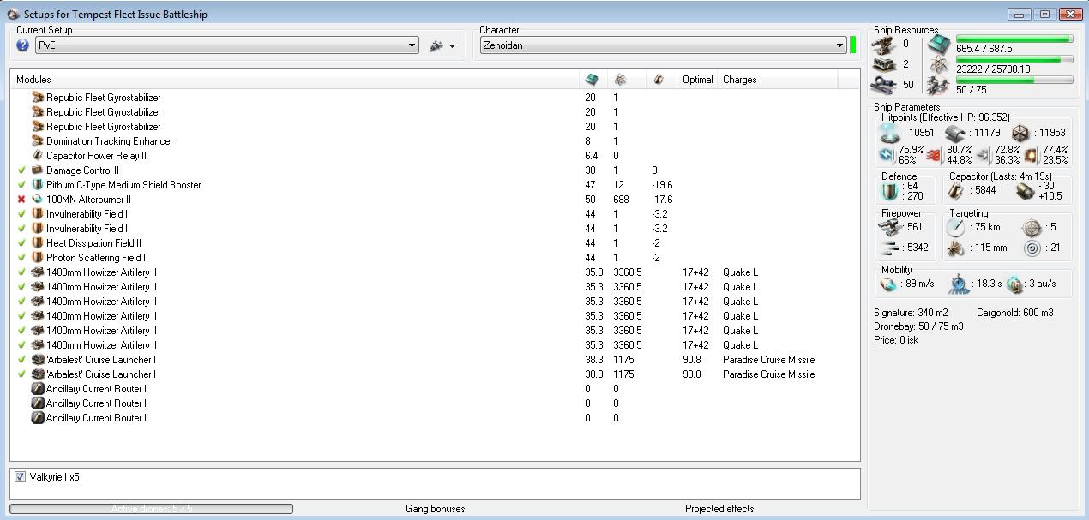Screen dimensions: 1089x520
Task: Click the shield hitpoints icon showing 10951
Action: [890, 133]
